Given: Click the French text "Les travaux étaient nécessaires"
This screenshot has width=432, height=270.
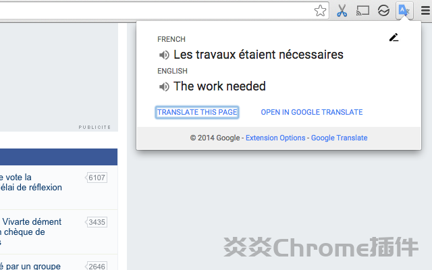Looking at the screenshot, I should [259, 55].
